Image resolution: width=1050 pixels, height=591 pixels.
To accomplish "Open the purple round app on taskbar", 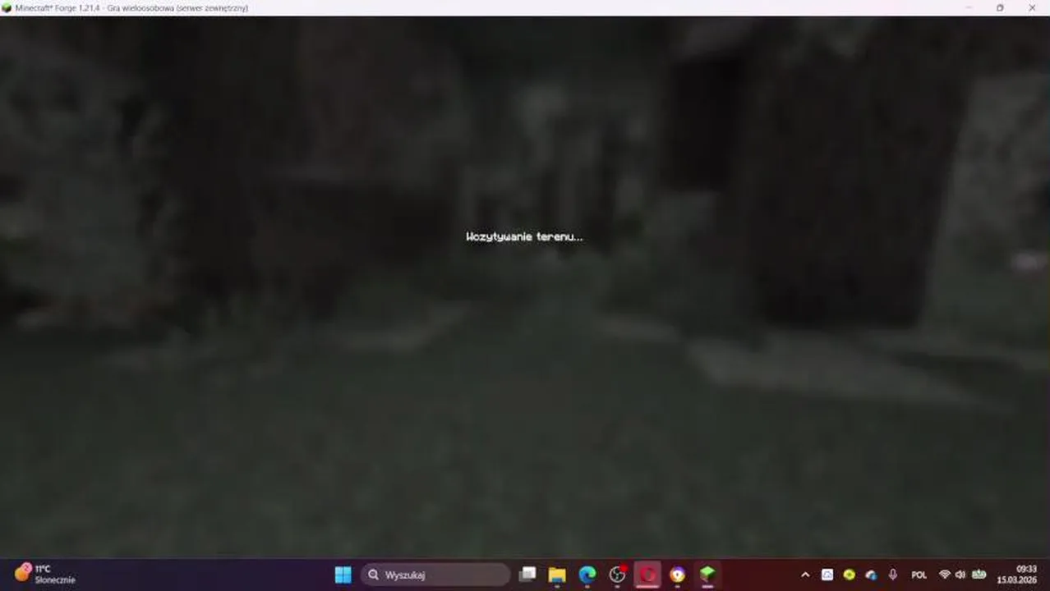I will [x=677, y=575].
